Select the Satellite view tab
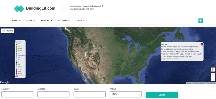Viewport: 216px width, 99px height. pos(10,31)
